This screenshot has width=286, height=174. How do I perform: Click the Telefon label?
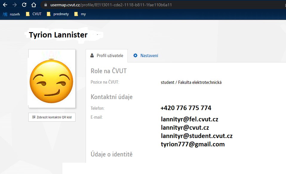point(98,108)
